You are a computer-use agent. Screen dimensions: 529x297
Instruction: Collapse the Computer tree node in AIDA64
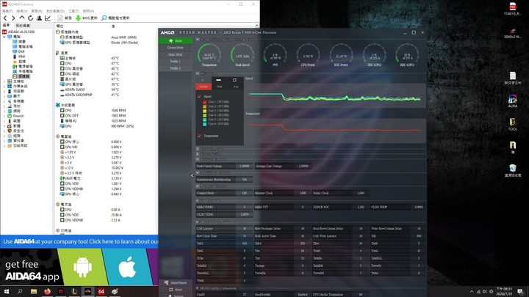[x=4, y=37]
